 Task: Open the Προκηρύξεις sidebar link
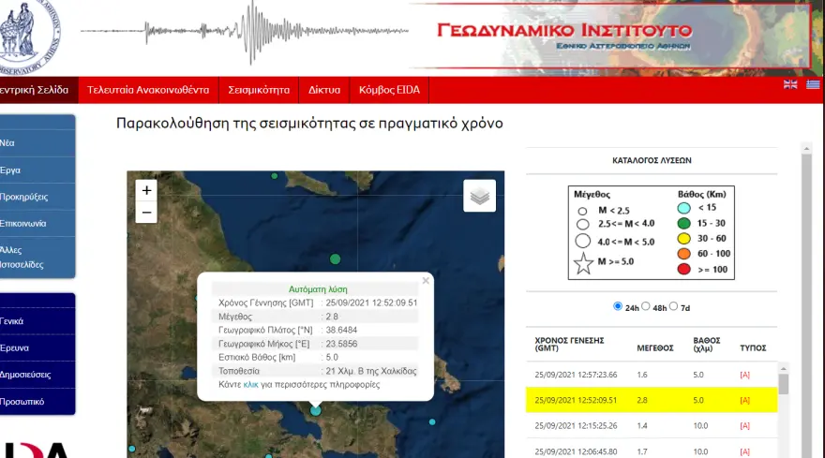(23, 197)
